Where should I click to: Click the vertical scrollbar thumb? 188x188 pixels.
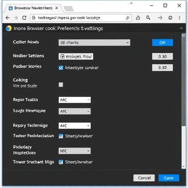(x=184, y=80)
